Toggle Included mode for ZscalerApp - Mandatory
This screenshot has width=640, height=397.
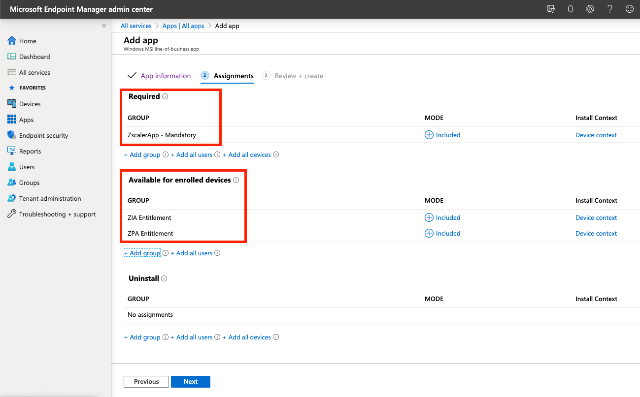tap(442, 135)
